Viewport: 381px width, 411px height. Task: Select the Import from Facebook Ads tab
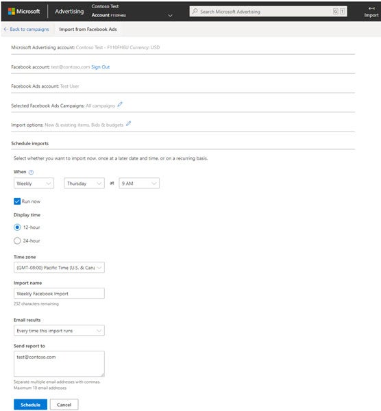(88, 29)
